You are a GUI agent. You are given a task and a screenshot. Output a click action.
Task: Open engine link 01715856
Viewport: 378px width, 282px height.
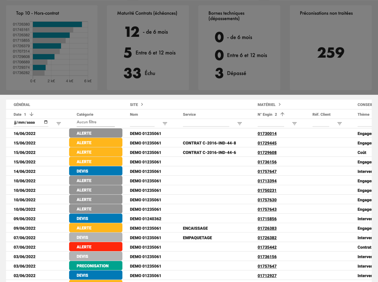pos(267,219)
